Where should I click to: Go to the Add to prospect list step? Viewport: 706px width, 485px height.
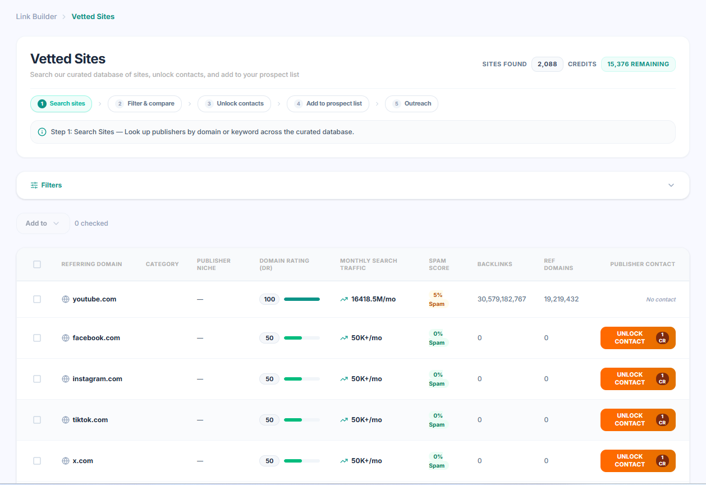328,104
